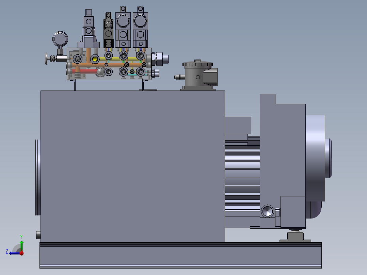Screen dimensions: 367x275
Task: Click the green Y axis arrow of the triad
Action: tap(21, 245)
